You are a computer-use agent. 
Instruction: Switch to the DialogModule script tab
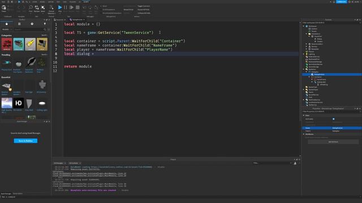77,20
